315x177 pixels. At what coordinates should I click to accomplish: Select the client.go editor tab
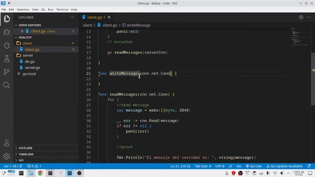click(96, 17)
